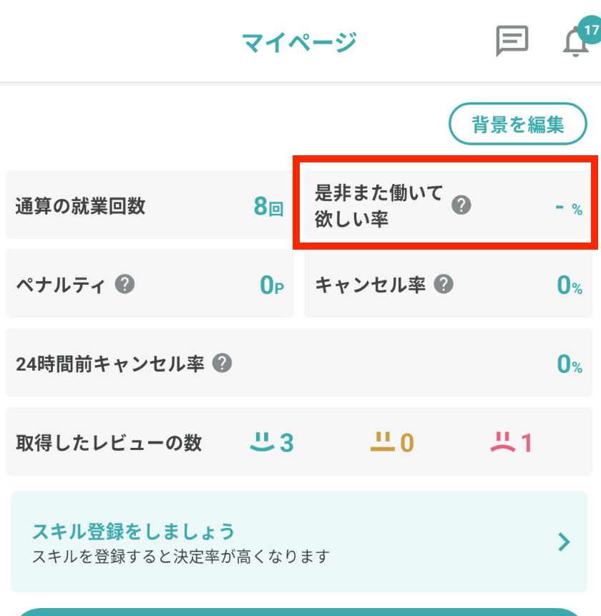Tap the chevron arrow on skill banner
Screen dimensions: 601x616
[564, 542]
